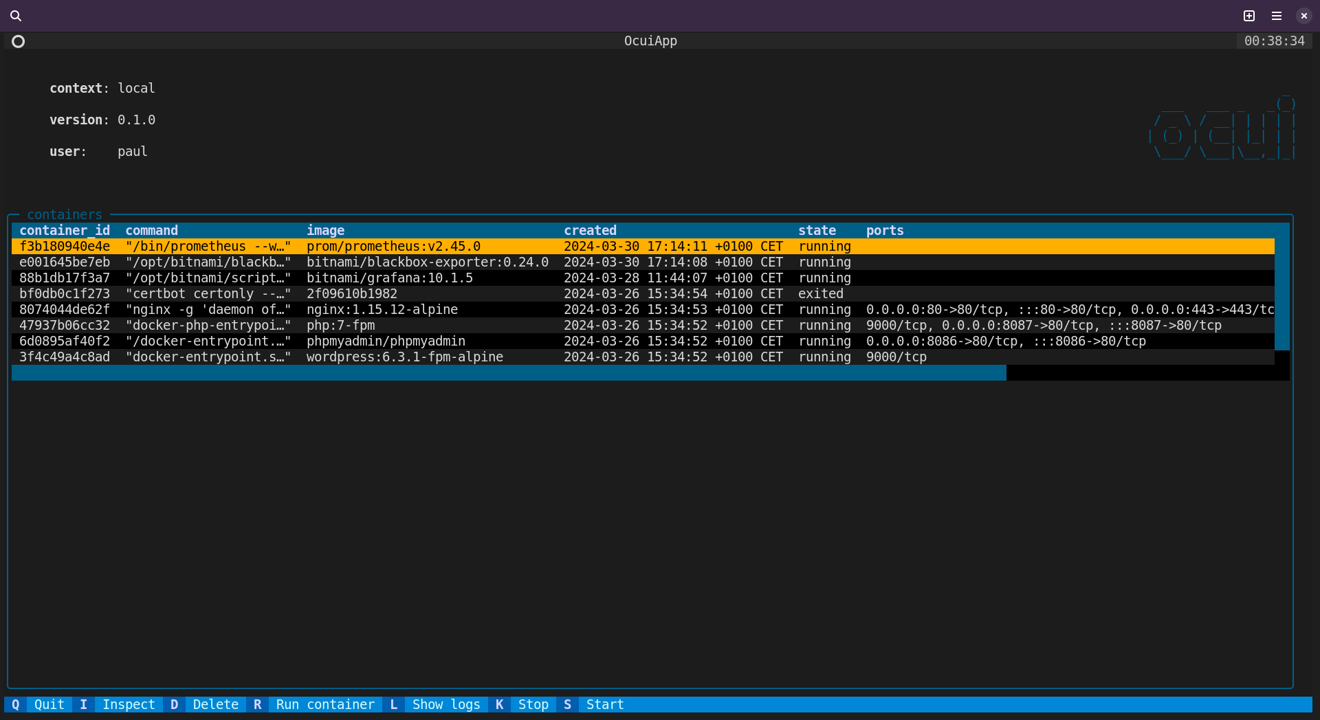Select the wordpress:6.3.1-fpm-alpine container row
1320x720 pixels.
(404, 357)
